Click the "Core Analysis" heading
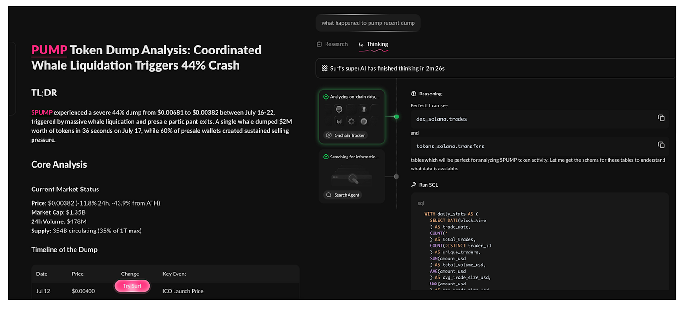 pyautogui.click(x=59, y=165)
